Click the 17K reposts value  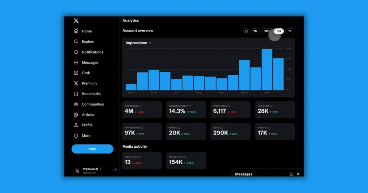(263, 133)
